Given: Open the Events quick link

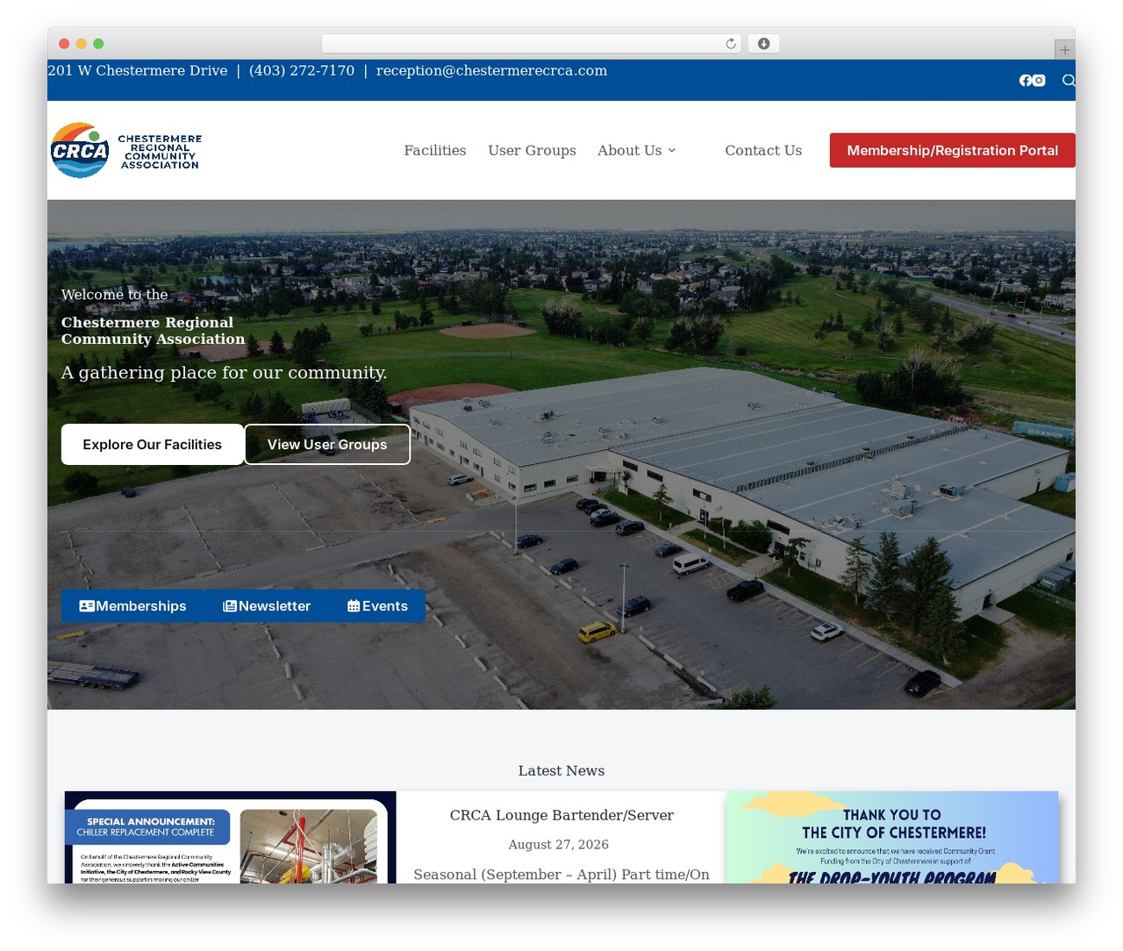Looking at the screenshot, I should coord(377,606).
